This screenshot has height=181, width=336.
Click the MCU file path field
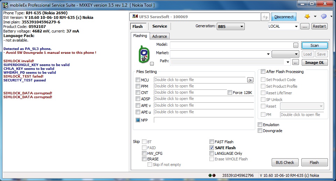pos(200,80)
